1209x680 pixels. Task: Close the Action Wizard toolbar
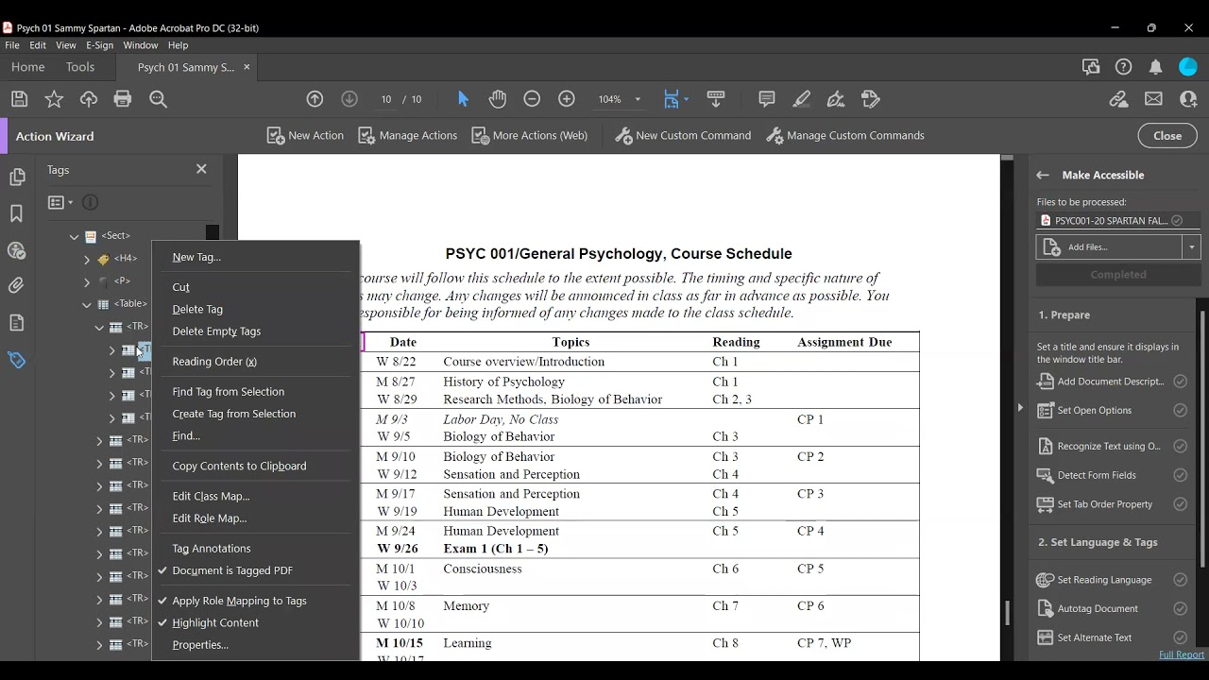pyautogui.click(x=1167, y=135)
